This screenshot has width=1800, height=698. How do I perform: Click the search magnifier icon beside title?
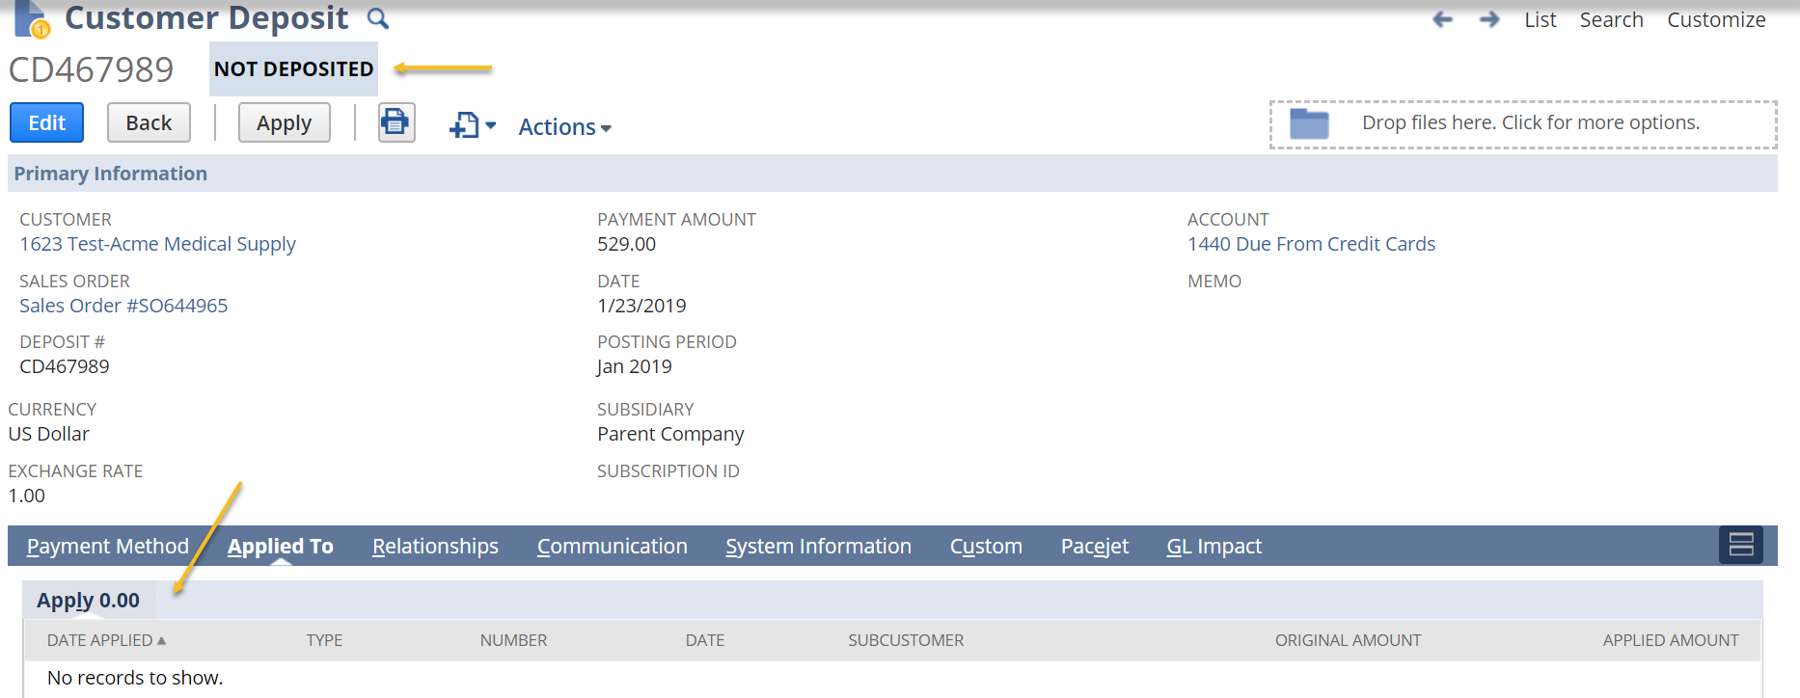point(378,18)
